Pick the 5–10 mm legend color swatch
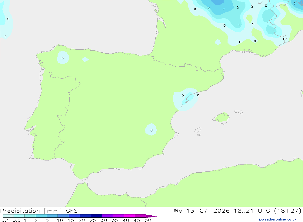Image resolution: width=303 pixels, height=222 pixels. (x=52, y=216)
